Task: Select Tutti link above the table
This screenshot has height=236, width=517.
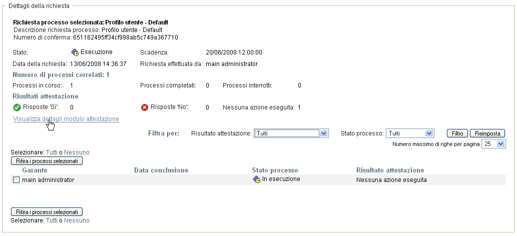Action: coord(52,152)
